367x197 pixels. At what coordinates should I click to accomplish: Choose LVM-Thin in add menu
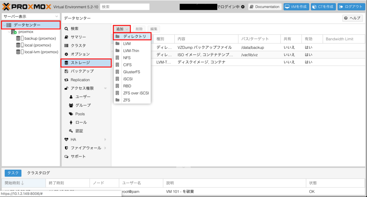click(x=132, y=51)
